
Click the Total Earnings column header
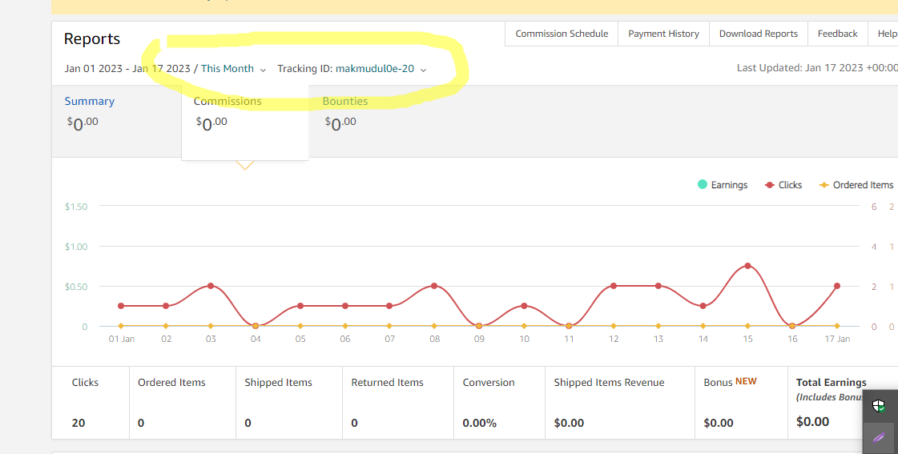(831, 383)
